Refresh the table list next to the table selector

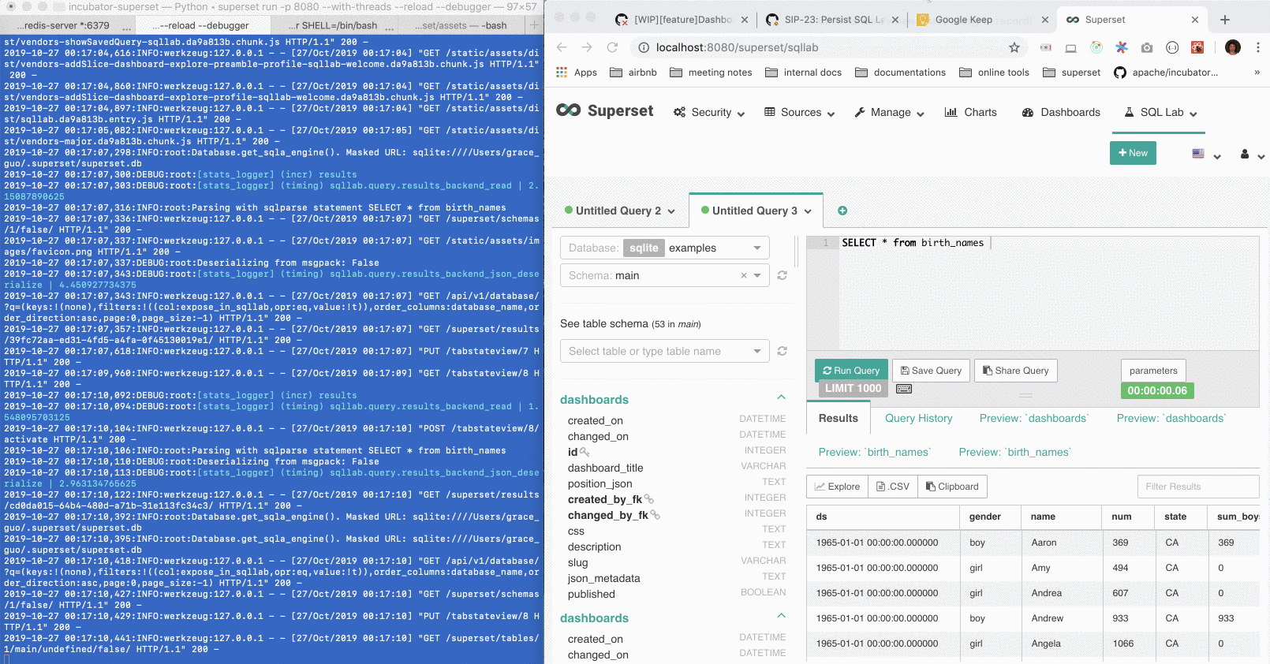point(783,351)
